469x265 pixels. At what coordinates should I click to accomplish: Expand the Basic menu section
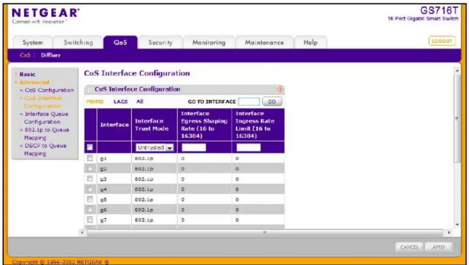[x=27, y=74]
